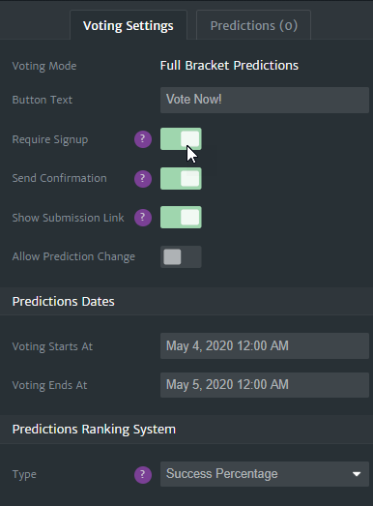
Task: Disable the Send Confirmation switch
Action: coord(181,178)
